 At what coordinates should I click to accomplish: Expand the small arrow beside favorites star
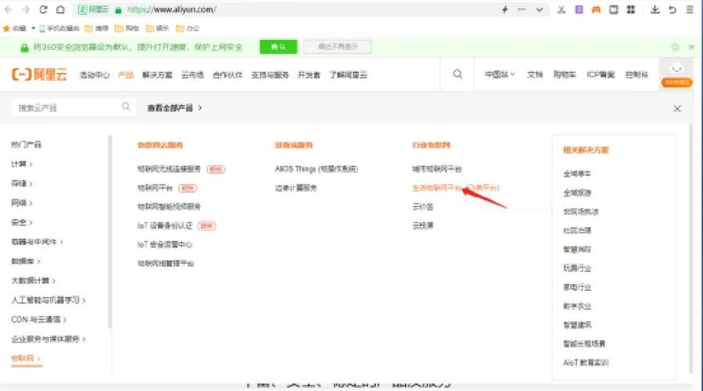33,28
